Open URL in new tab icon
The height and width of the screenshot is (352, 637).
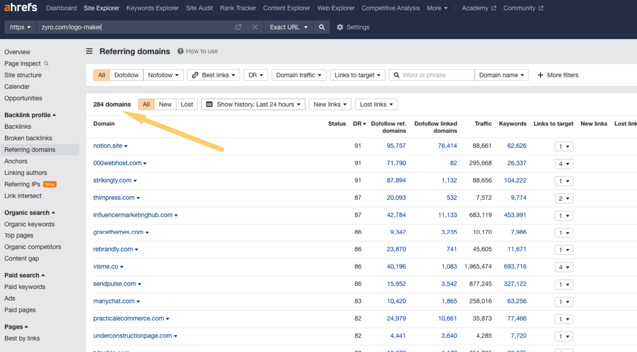click(238, 27)
